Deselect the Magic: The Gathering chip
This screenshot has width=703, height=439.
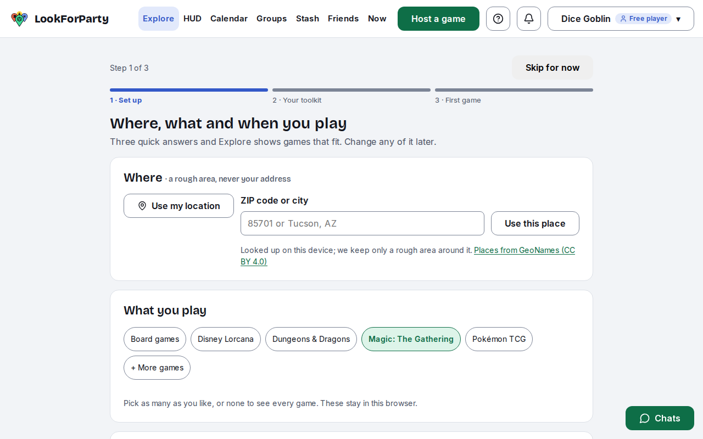411,339
